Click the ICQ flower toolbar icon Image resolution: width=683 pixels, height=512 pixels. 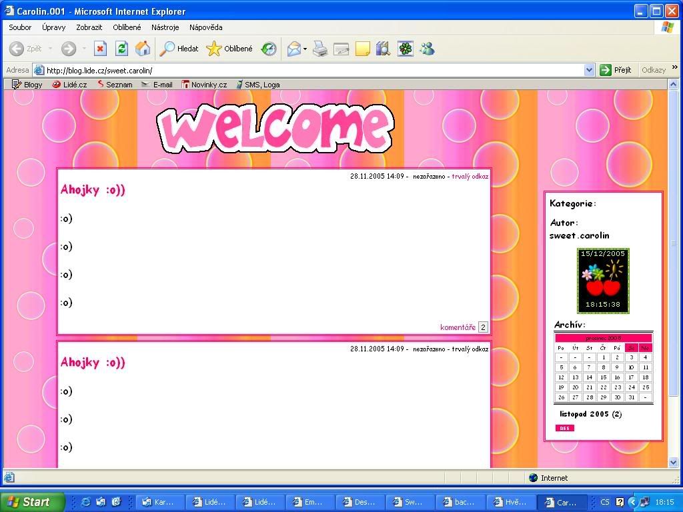[x=405, y=49]
